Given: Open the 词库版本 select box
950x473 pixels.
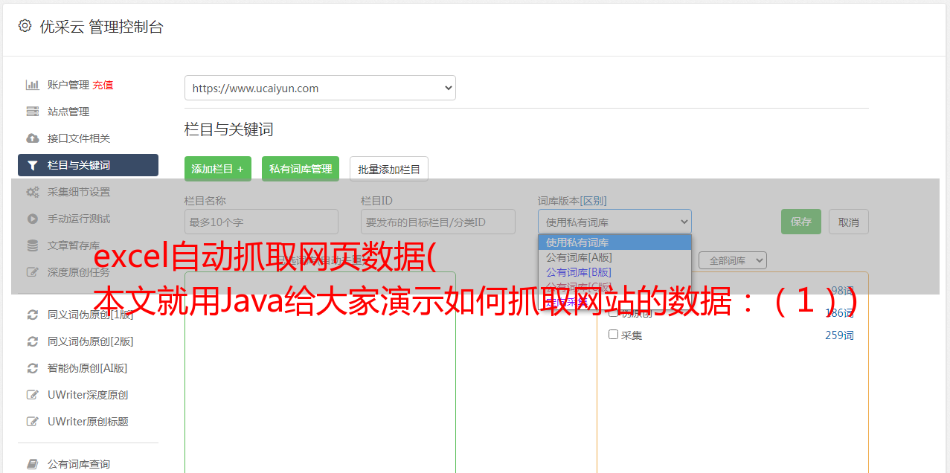Looking at the screenshot, I should tap(614, 222).
